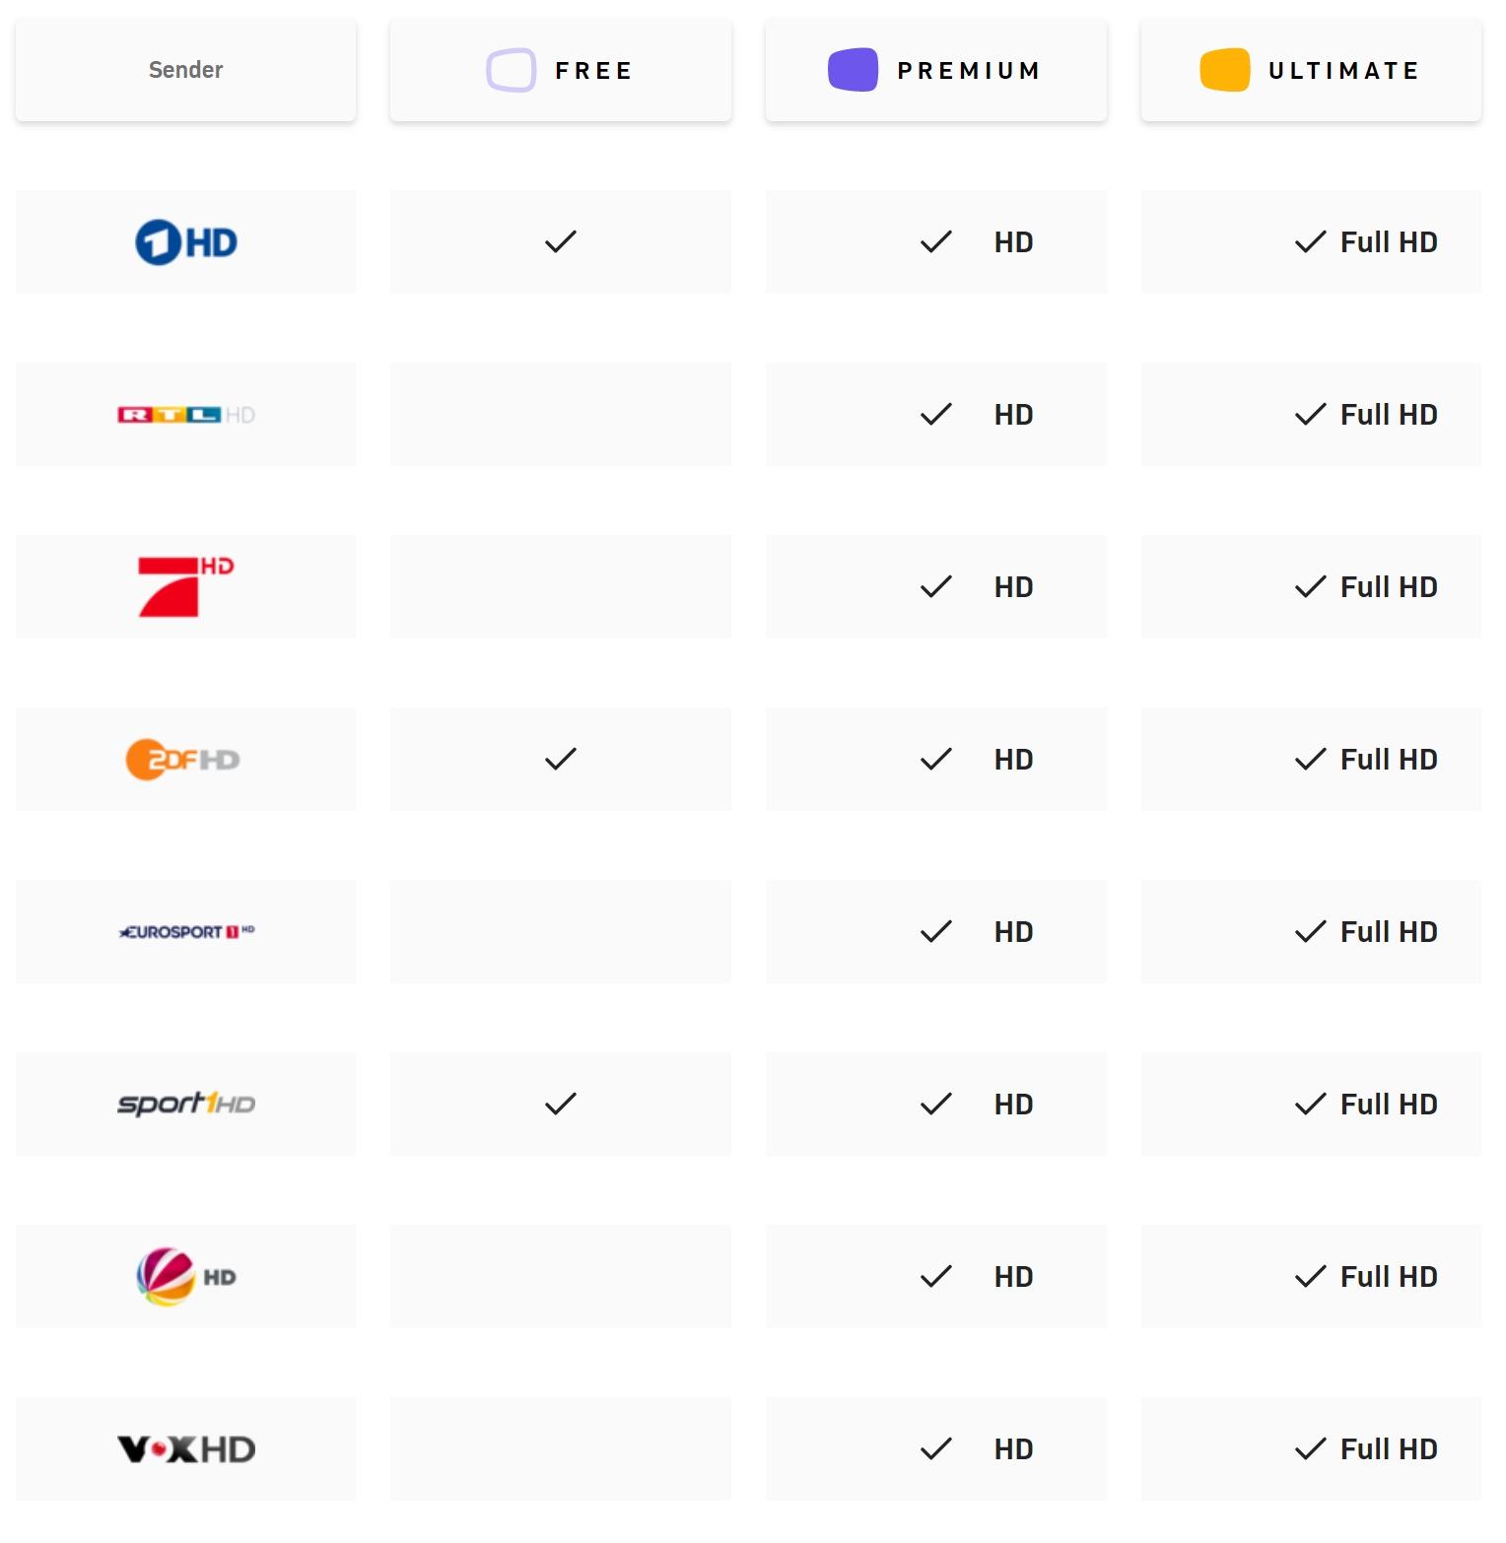Viewport: 1506px width, 1543px height.
Task: Click the Das Erste HD channel logo
Action: [x=186, y=242]
